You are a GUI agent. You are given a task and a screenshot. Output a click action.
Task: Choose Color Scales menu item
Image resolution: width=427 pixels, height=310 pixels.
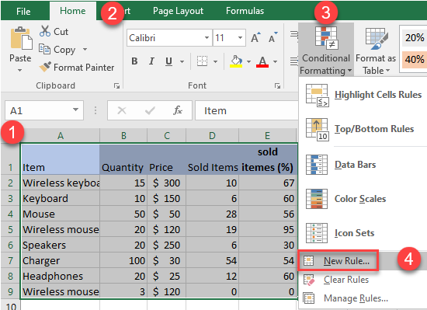(363, 199)
